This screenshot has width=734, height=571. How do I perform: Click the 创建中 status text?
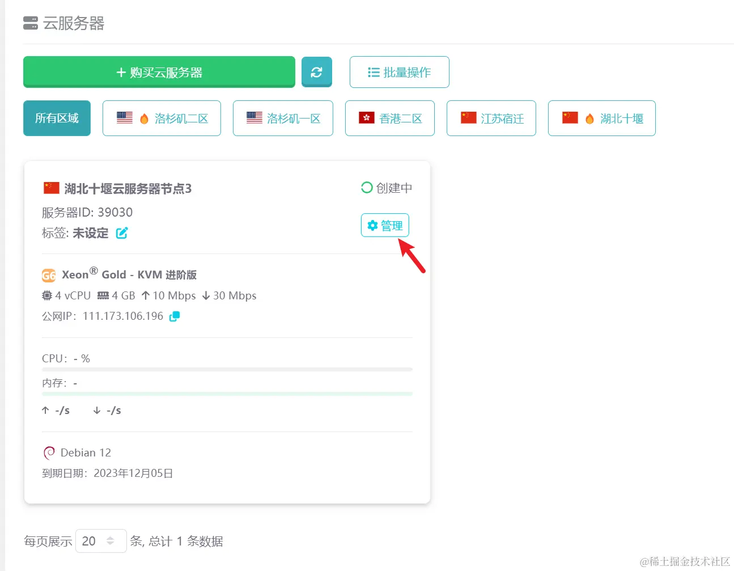pyautogui.click(x=394, y=188)
